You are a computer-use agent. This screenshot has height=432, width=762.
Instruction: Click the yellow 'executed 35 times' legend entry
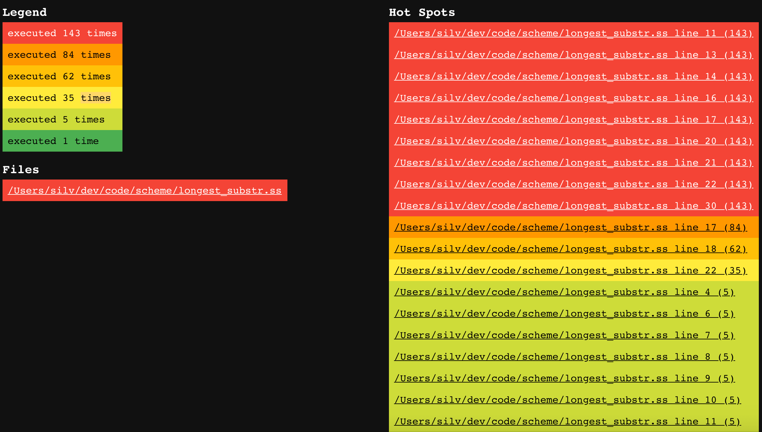coord(62,98)
